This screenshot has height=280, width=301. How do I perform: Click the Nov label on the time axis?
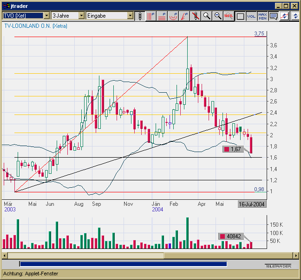tap(128, 204)
